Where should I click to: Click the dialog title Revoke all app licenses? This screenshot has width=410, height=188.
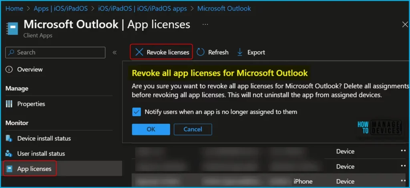220,73
